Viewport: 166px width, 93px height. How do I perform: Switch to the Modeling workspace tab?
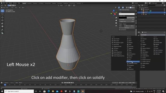(x=29, y=3)
